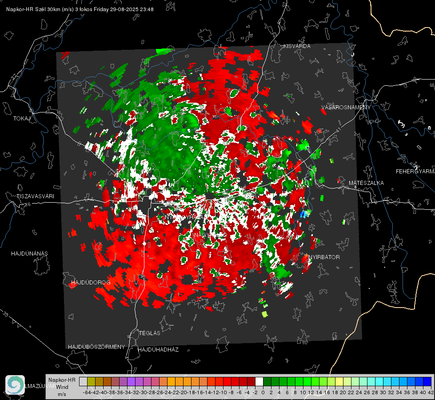Image resolution: width=435 pixels, height=400 pixels.
Task: Click the 0 tick label on the legend
Action: click(x=263, y=392)
